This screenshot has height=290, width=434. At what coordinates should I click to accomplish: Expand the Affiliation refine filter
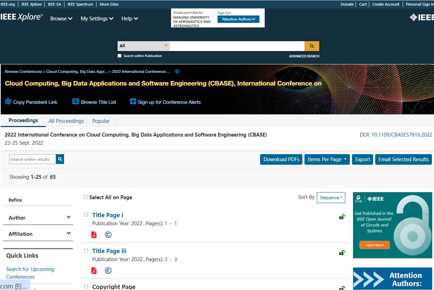38,234
